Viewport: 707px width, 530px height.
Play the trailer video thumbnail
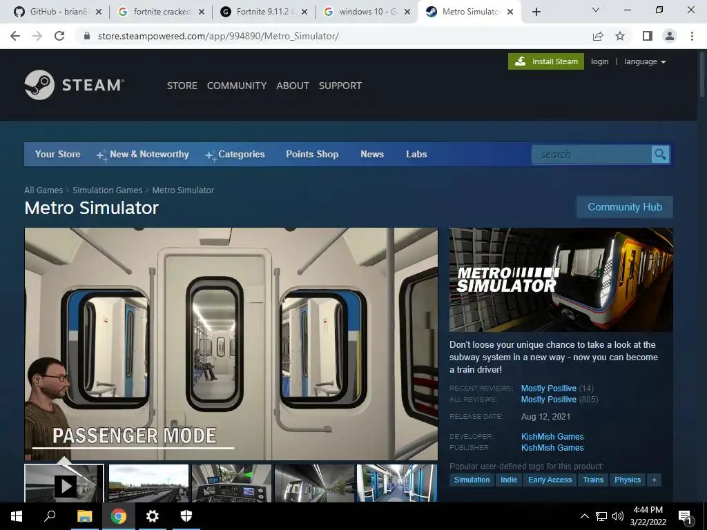point(64,483)
